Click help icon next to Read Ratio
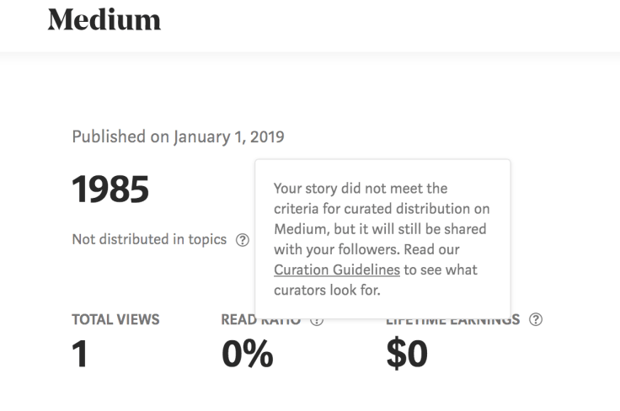Image resolution: width=620 pixels, height=411 pixels. tap(317, 320)
